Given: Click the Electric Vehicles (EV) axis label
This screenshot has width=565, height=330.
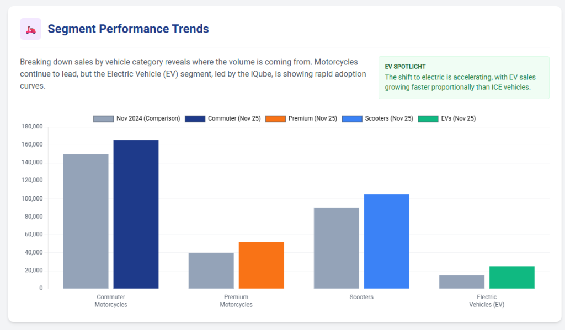Looking at the screenshot, I should pos(487,301).
